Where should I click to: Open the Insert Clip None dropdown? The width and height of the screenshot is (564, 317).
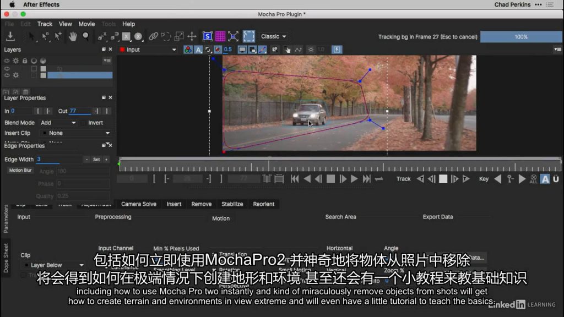pyautogui.click(x=75, y=133)
